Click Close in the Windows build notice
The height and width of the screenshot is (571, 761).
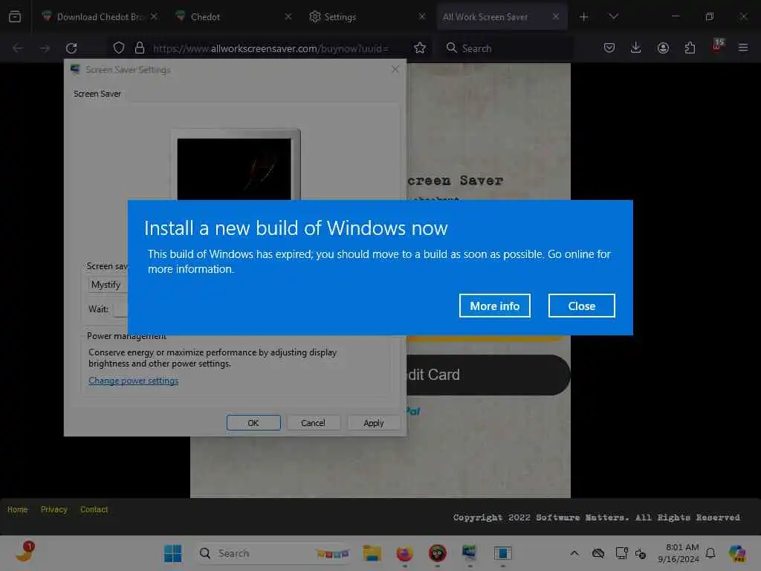pyautogui.click(x=581, y=306)
